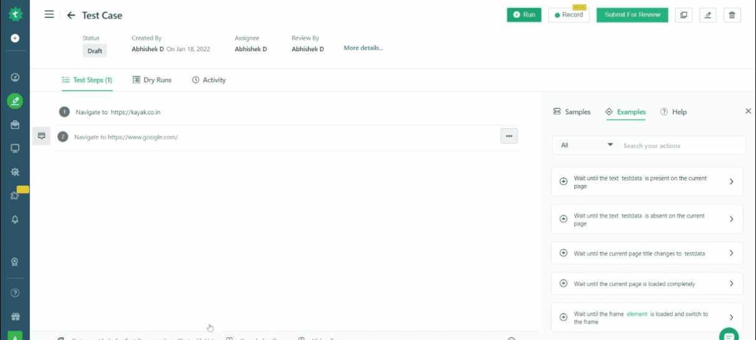Viewport: 756px width, 340px height.
Task: Switch to the Activity tab
Action: click(209, 80)
